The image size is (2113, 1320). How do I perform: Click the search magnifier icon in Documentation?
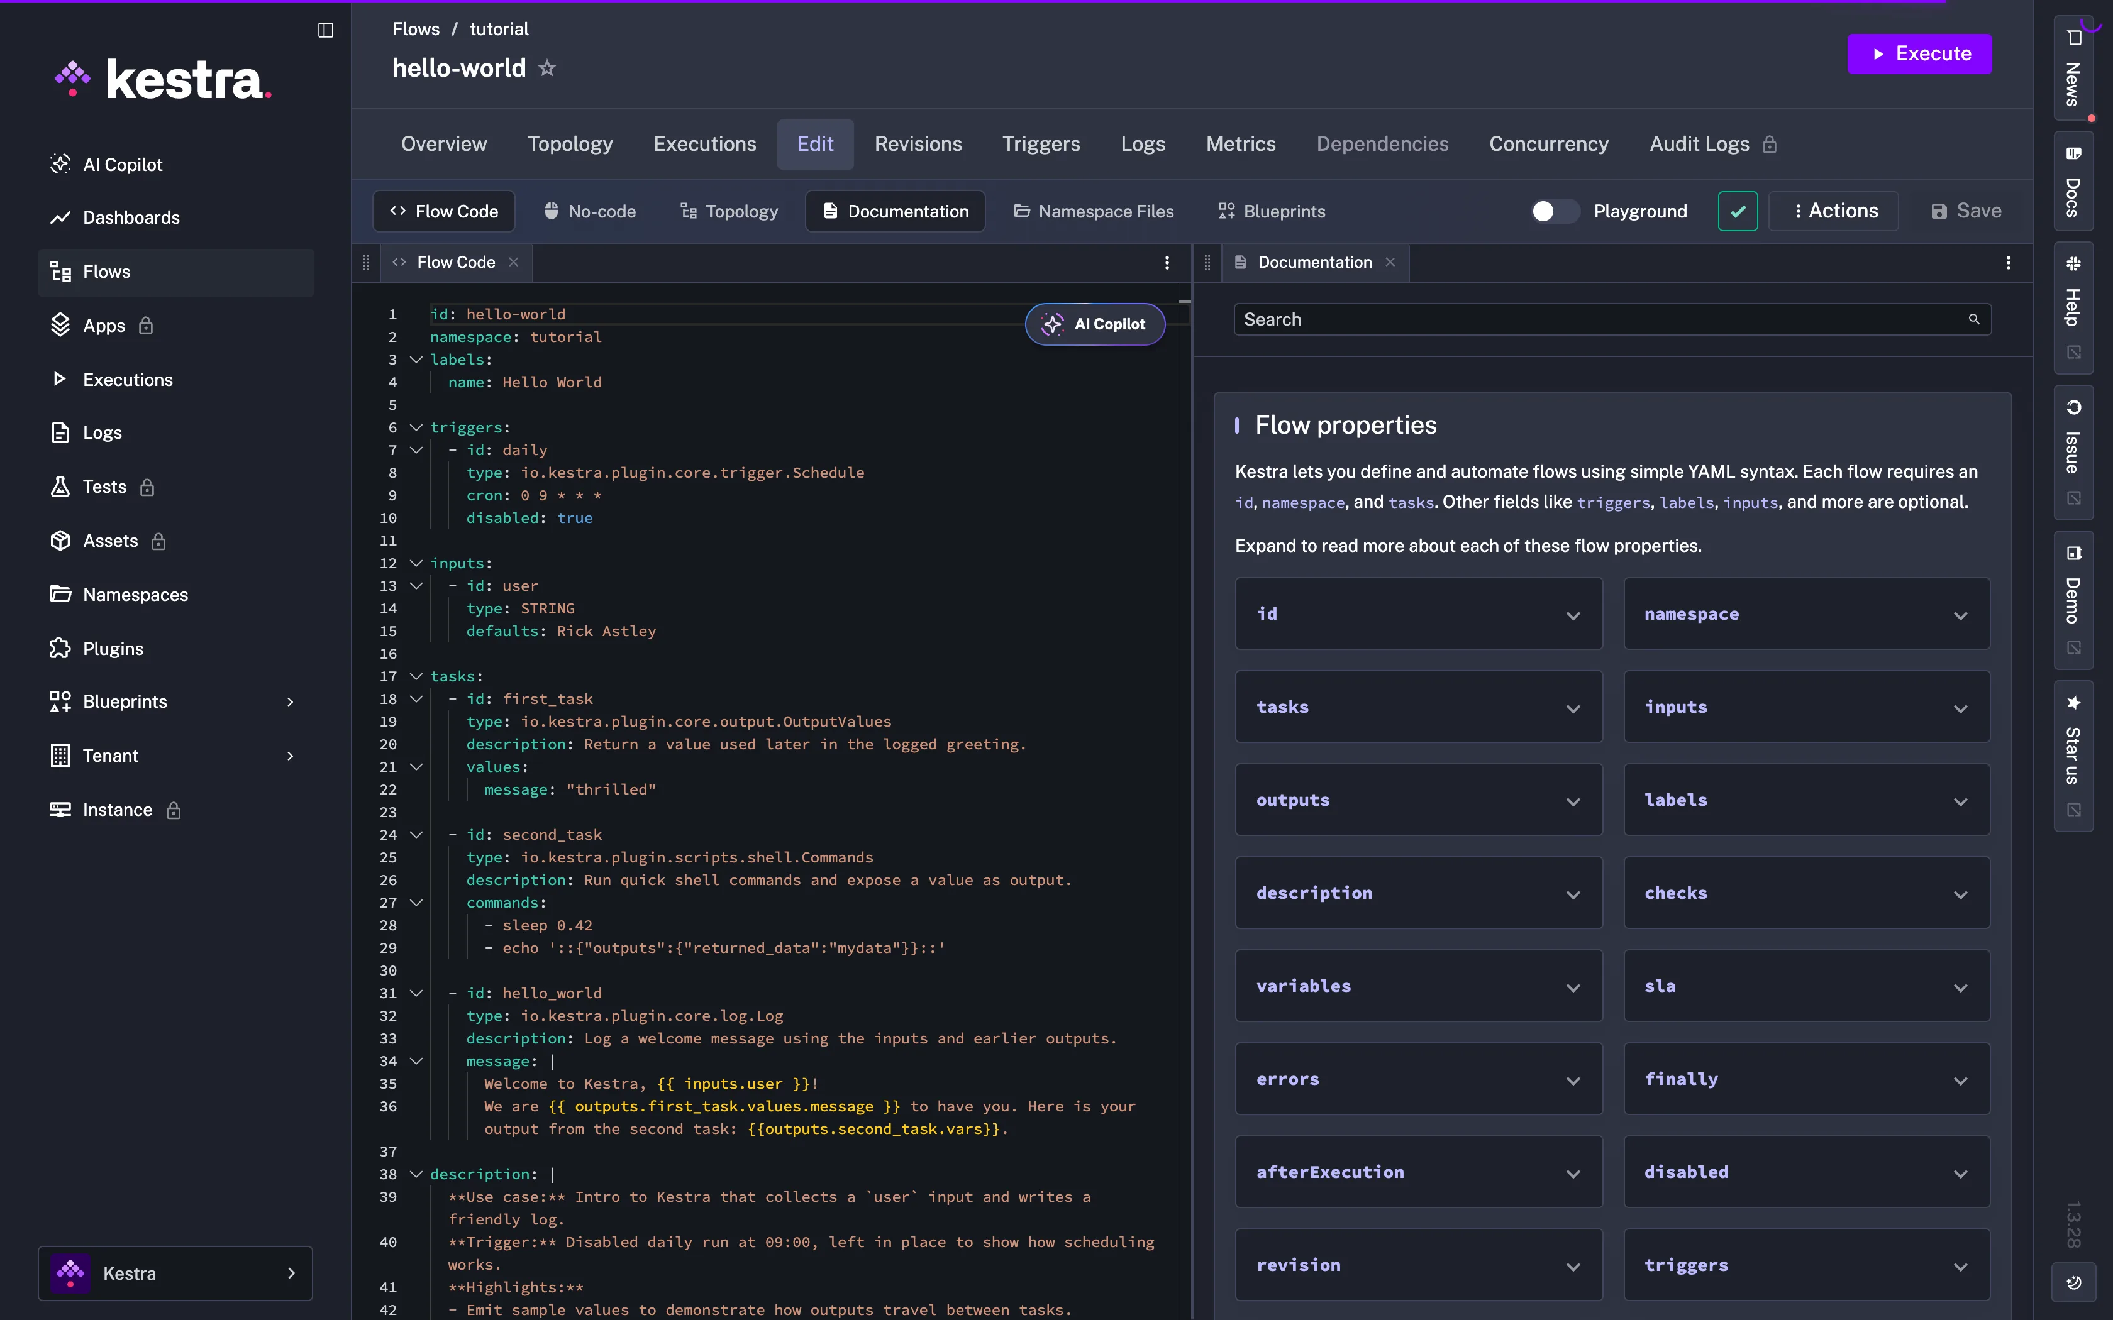coord(1973,319)
